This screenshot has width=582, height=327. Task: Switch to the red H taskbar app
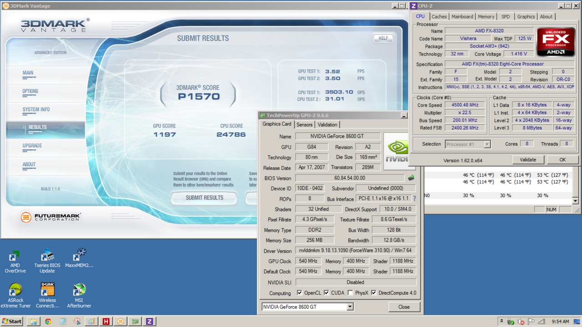click(106, 321)
